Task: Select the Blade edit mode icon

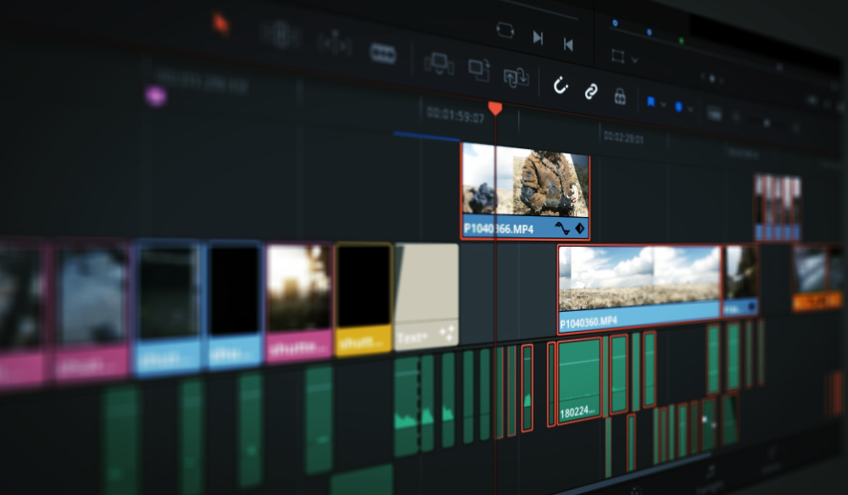Action: point(382,53)
